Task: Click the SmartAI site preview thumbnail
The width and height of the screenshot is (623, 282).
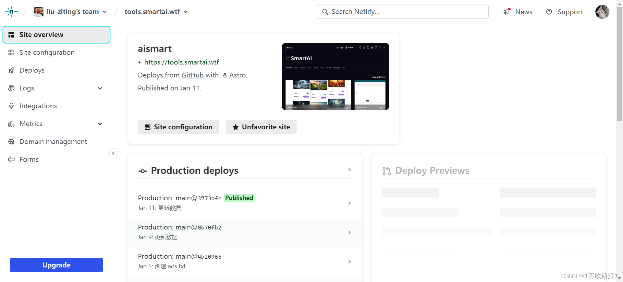Action: point(335,76)
